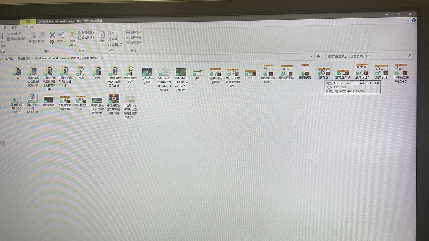Select the c4d电商展台山脉3d展台背景 folder
The height and width of the screenshot is (241, 429).
tap(33, 77)
